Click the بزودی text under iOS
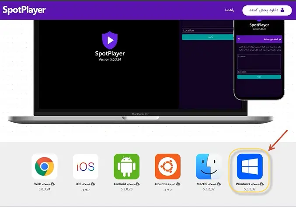296x207 pixels. tap(86, 190)
